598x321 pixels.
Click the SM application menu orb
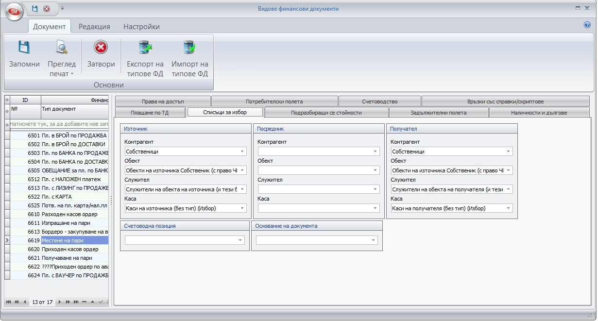tap(14, 11)
